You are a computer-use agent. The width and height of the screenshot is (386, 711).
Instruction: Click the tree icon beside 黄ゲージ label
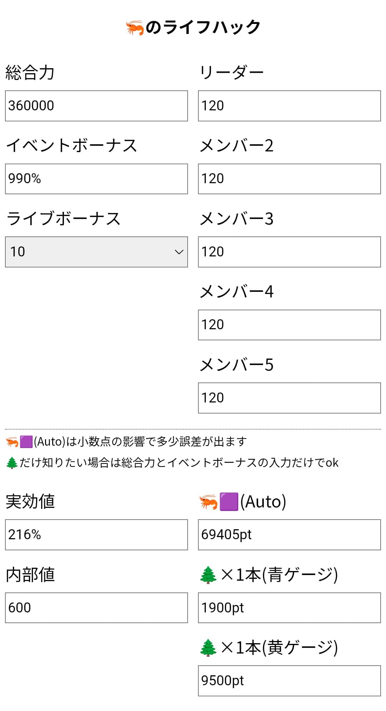pos(208,648)
